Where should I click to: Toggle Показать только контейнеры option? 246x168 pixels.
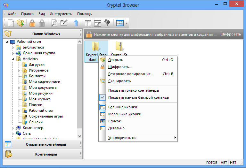138,90
